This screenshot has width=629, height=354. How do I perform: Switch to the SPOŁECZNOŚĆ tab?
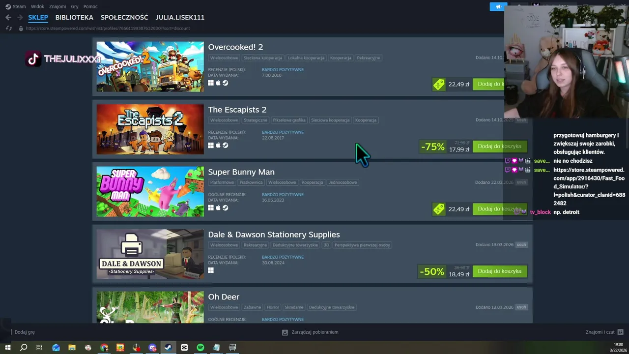point(124,17)
